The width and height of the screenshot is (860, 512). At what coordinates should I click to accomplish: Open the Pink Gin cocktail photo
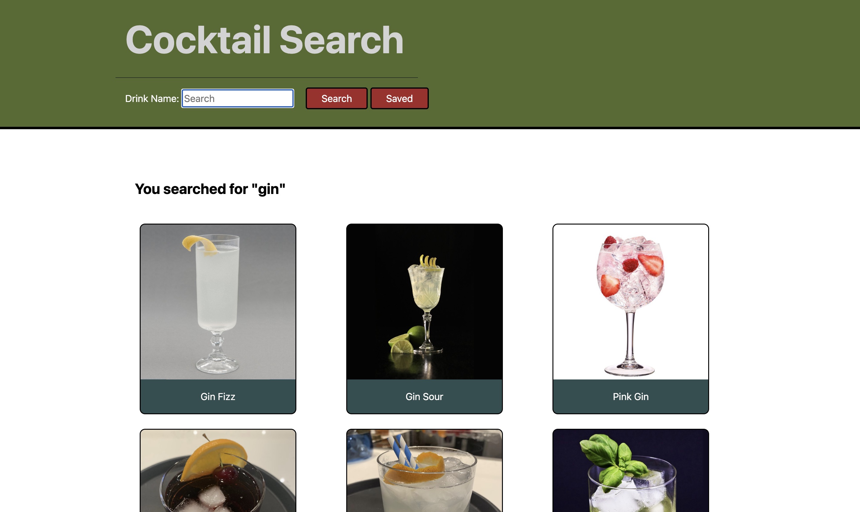tap(630, 302)
